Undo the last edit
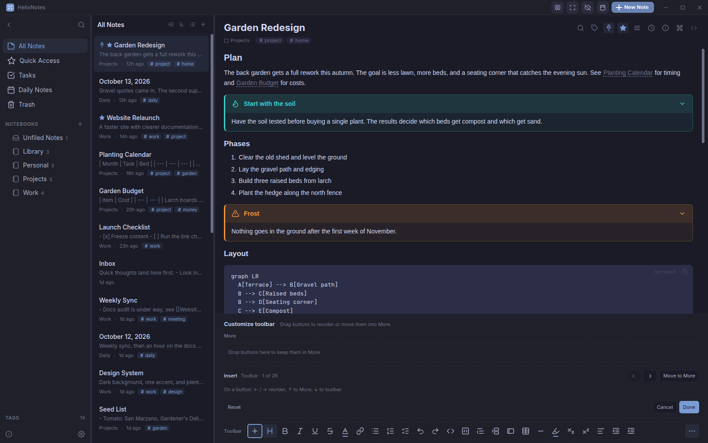 point(420,431)
